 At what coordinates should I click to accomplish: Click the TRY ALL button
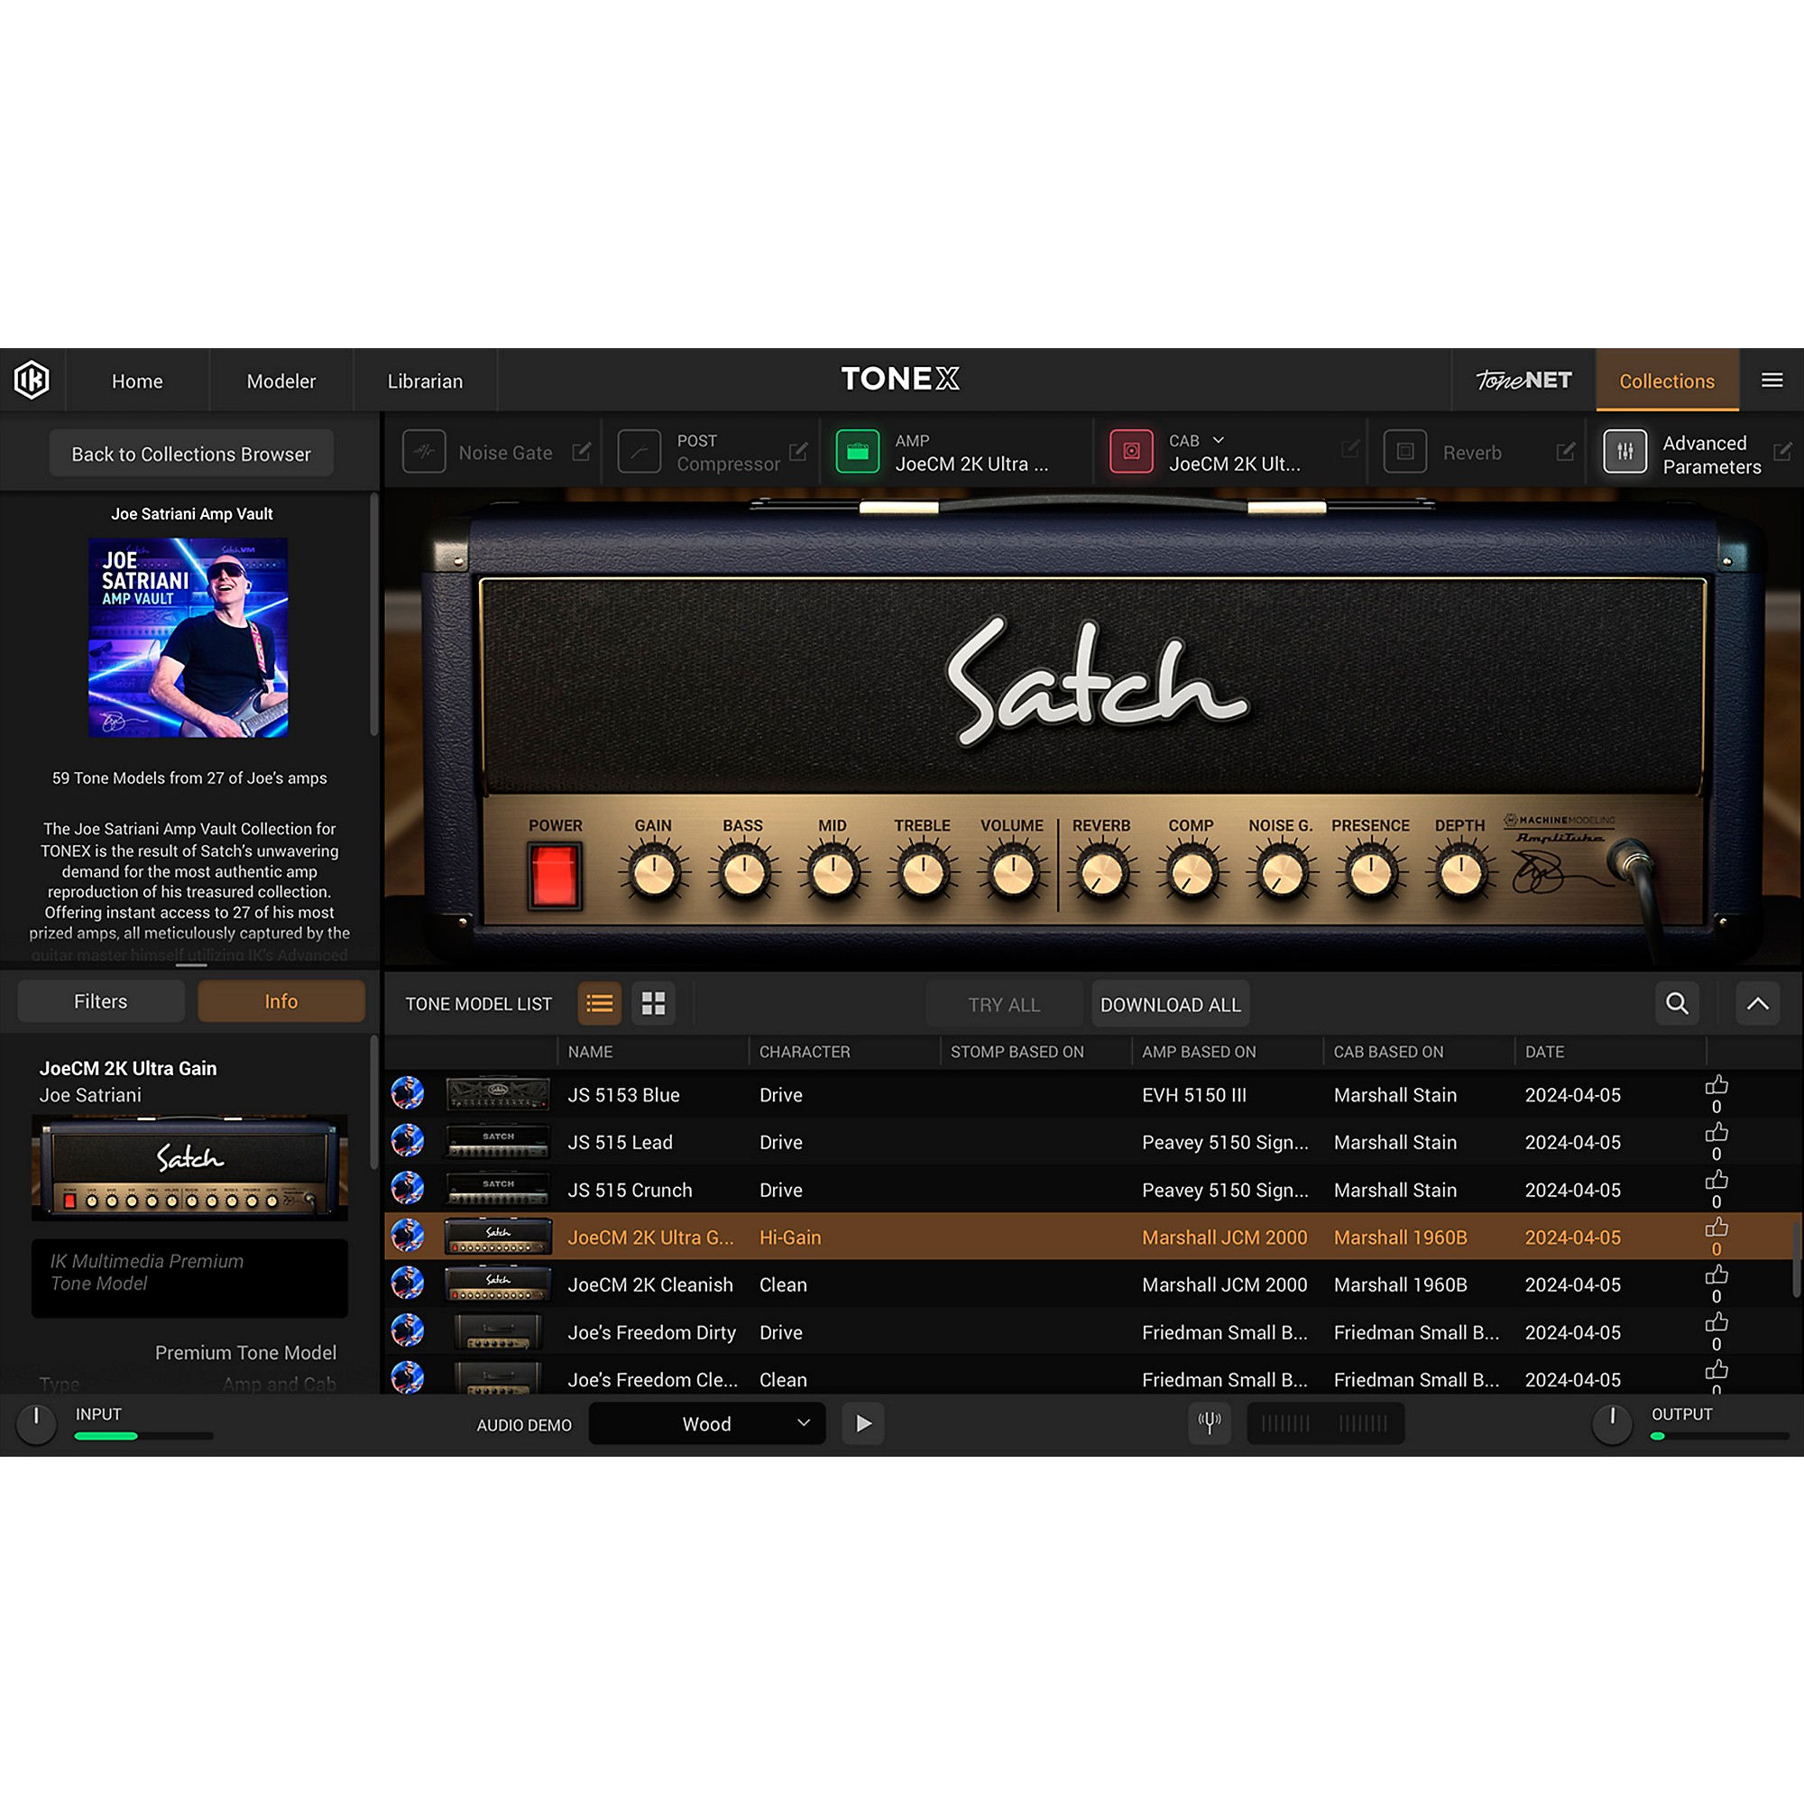[x=1004, y=1005]
